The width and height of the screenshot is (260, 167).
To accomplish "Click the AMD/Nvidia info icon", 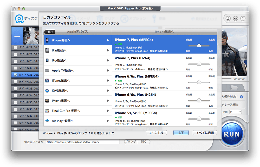I will point(242,97).
